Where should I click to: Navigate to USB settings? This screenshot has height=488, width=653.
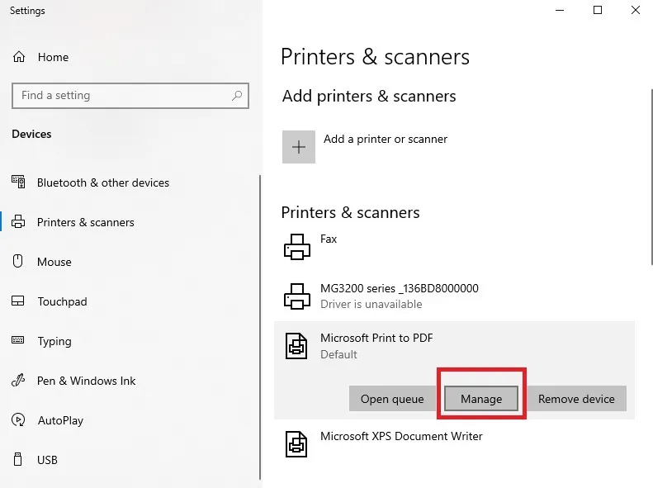[48, 460]
